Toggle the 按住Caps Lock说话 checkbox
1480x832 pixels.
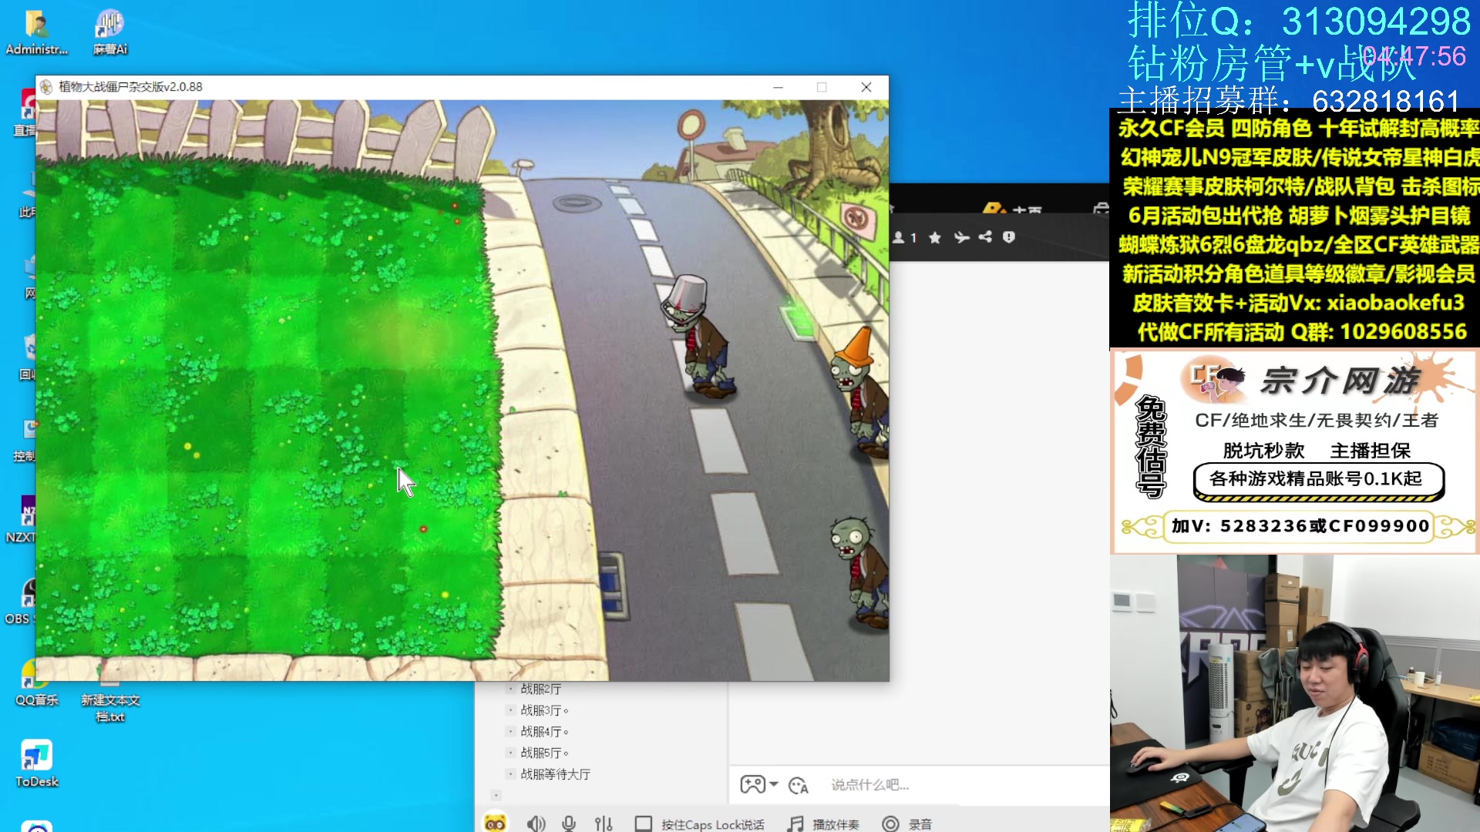[643, 824]
